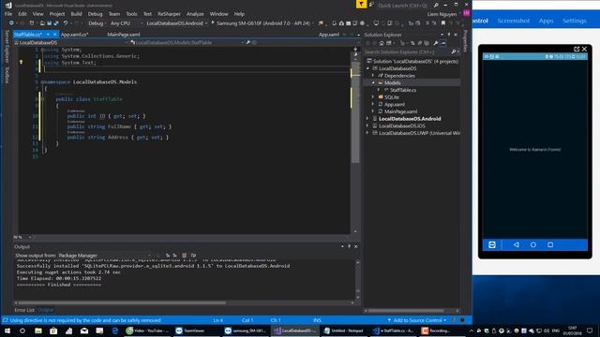600x337 pixels.
Task: Click Add to Source Control in status bar
Action: point(417,320)
